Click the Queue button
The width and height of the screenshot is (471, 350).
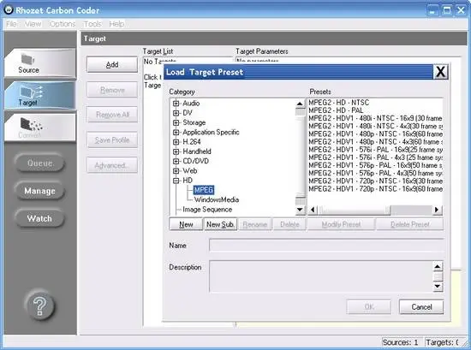click(x=39, y=163)
